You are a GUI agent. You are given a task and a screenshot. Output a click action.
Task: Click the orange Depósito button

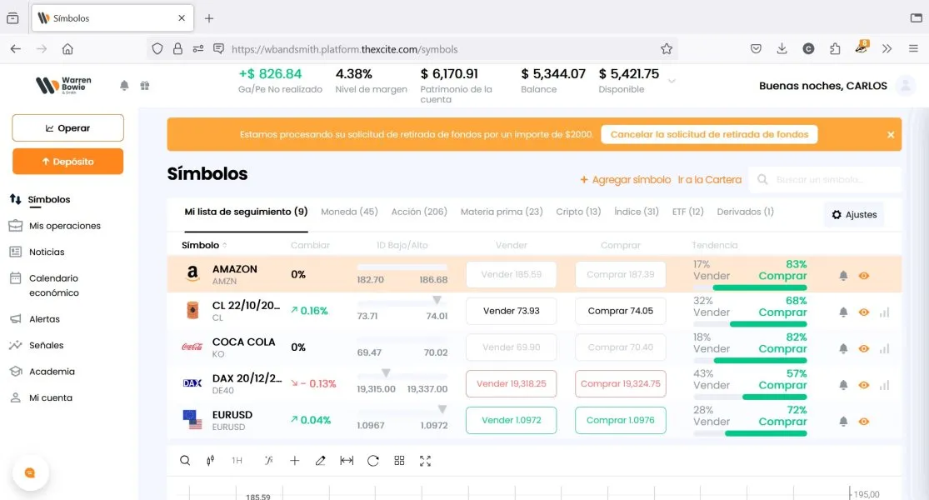(68, 161)
